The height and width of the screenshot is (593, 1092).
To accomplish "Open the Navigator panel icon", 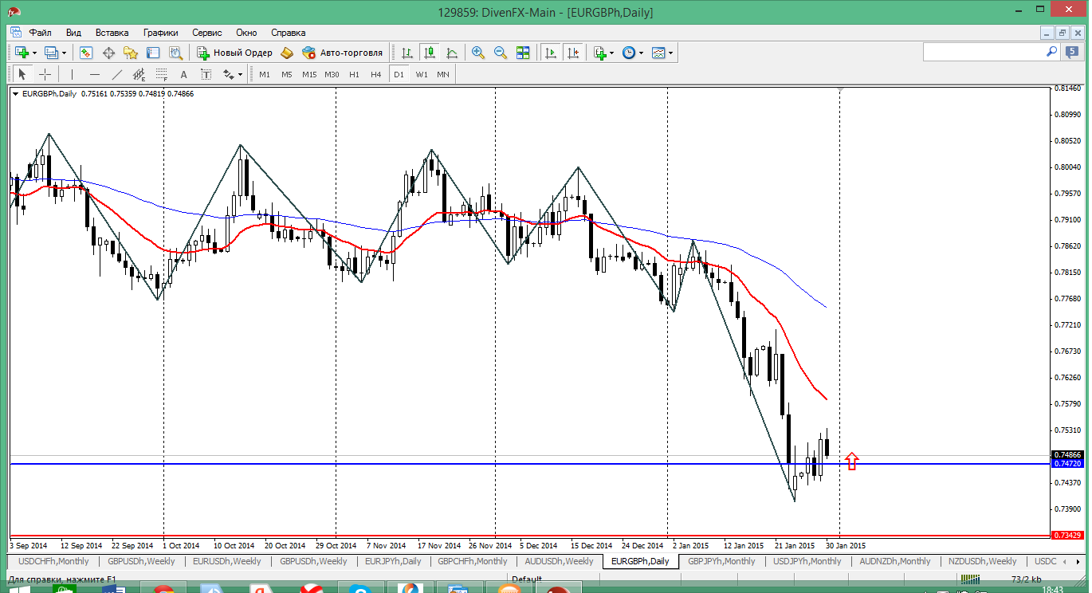I will click(x=131, y=53).
